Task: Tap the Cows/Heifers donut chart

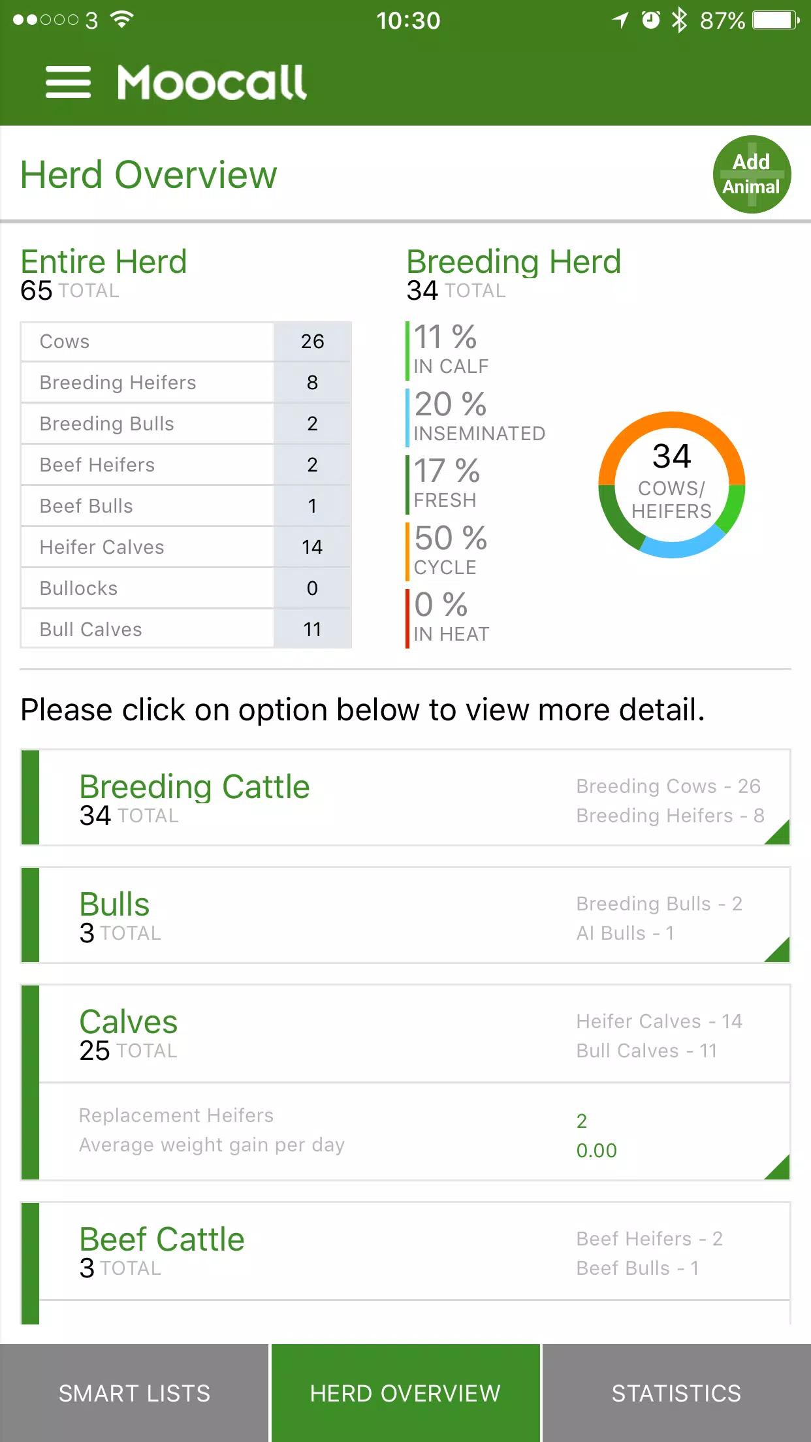Action: click(x=672, y=485)
